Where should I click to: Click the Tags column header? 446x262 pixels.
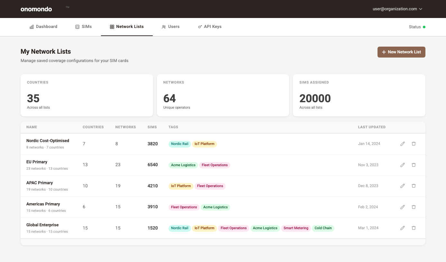(x=173, y=127)
